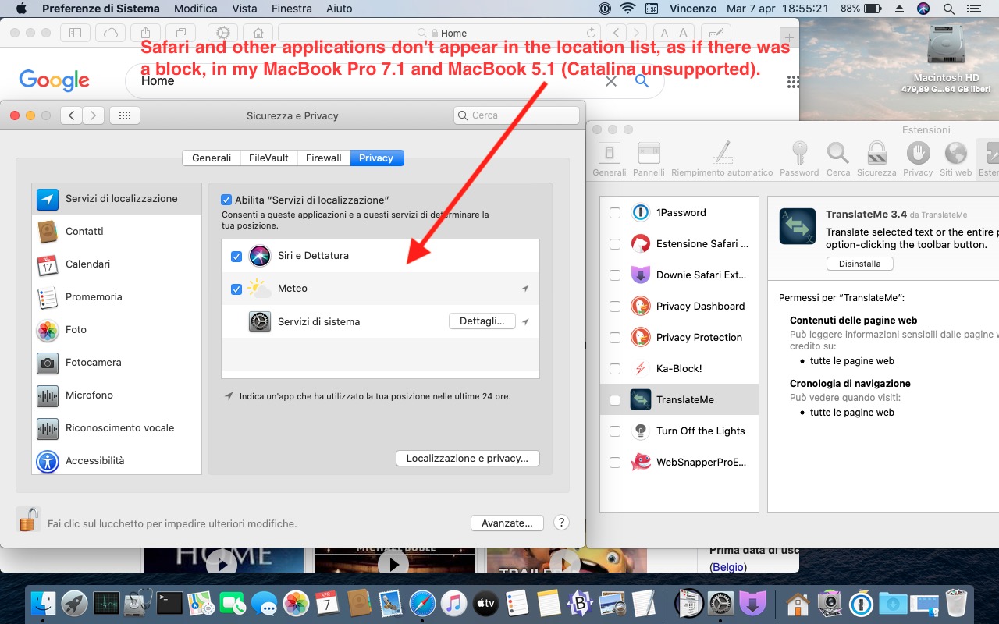
Task: Click the Google search magnifier icon
Action: point(642,81)
